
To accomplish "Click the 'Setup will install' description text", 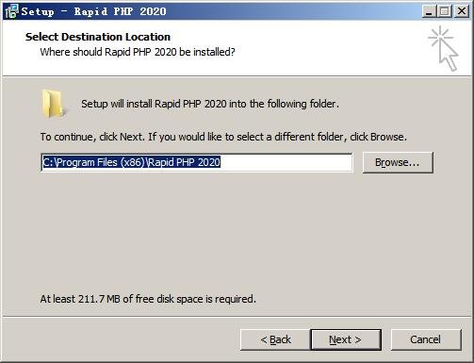I will point(210,104).
